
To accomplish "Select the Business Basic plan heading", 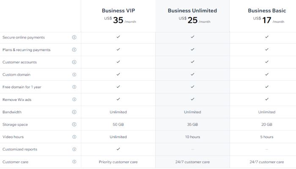I will pyautogui.click(x=266, y=11).
